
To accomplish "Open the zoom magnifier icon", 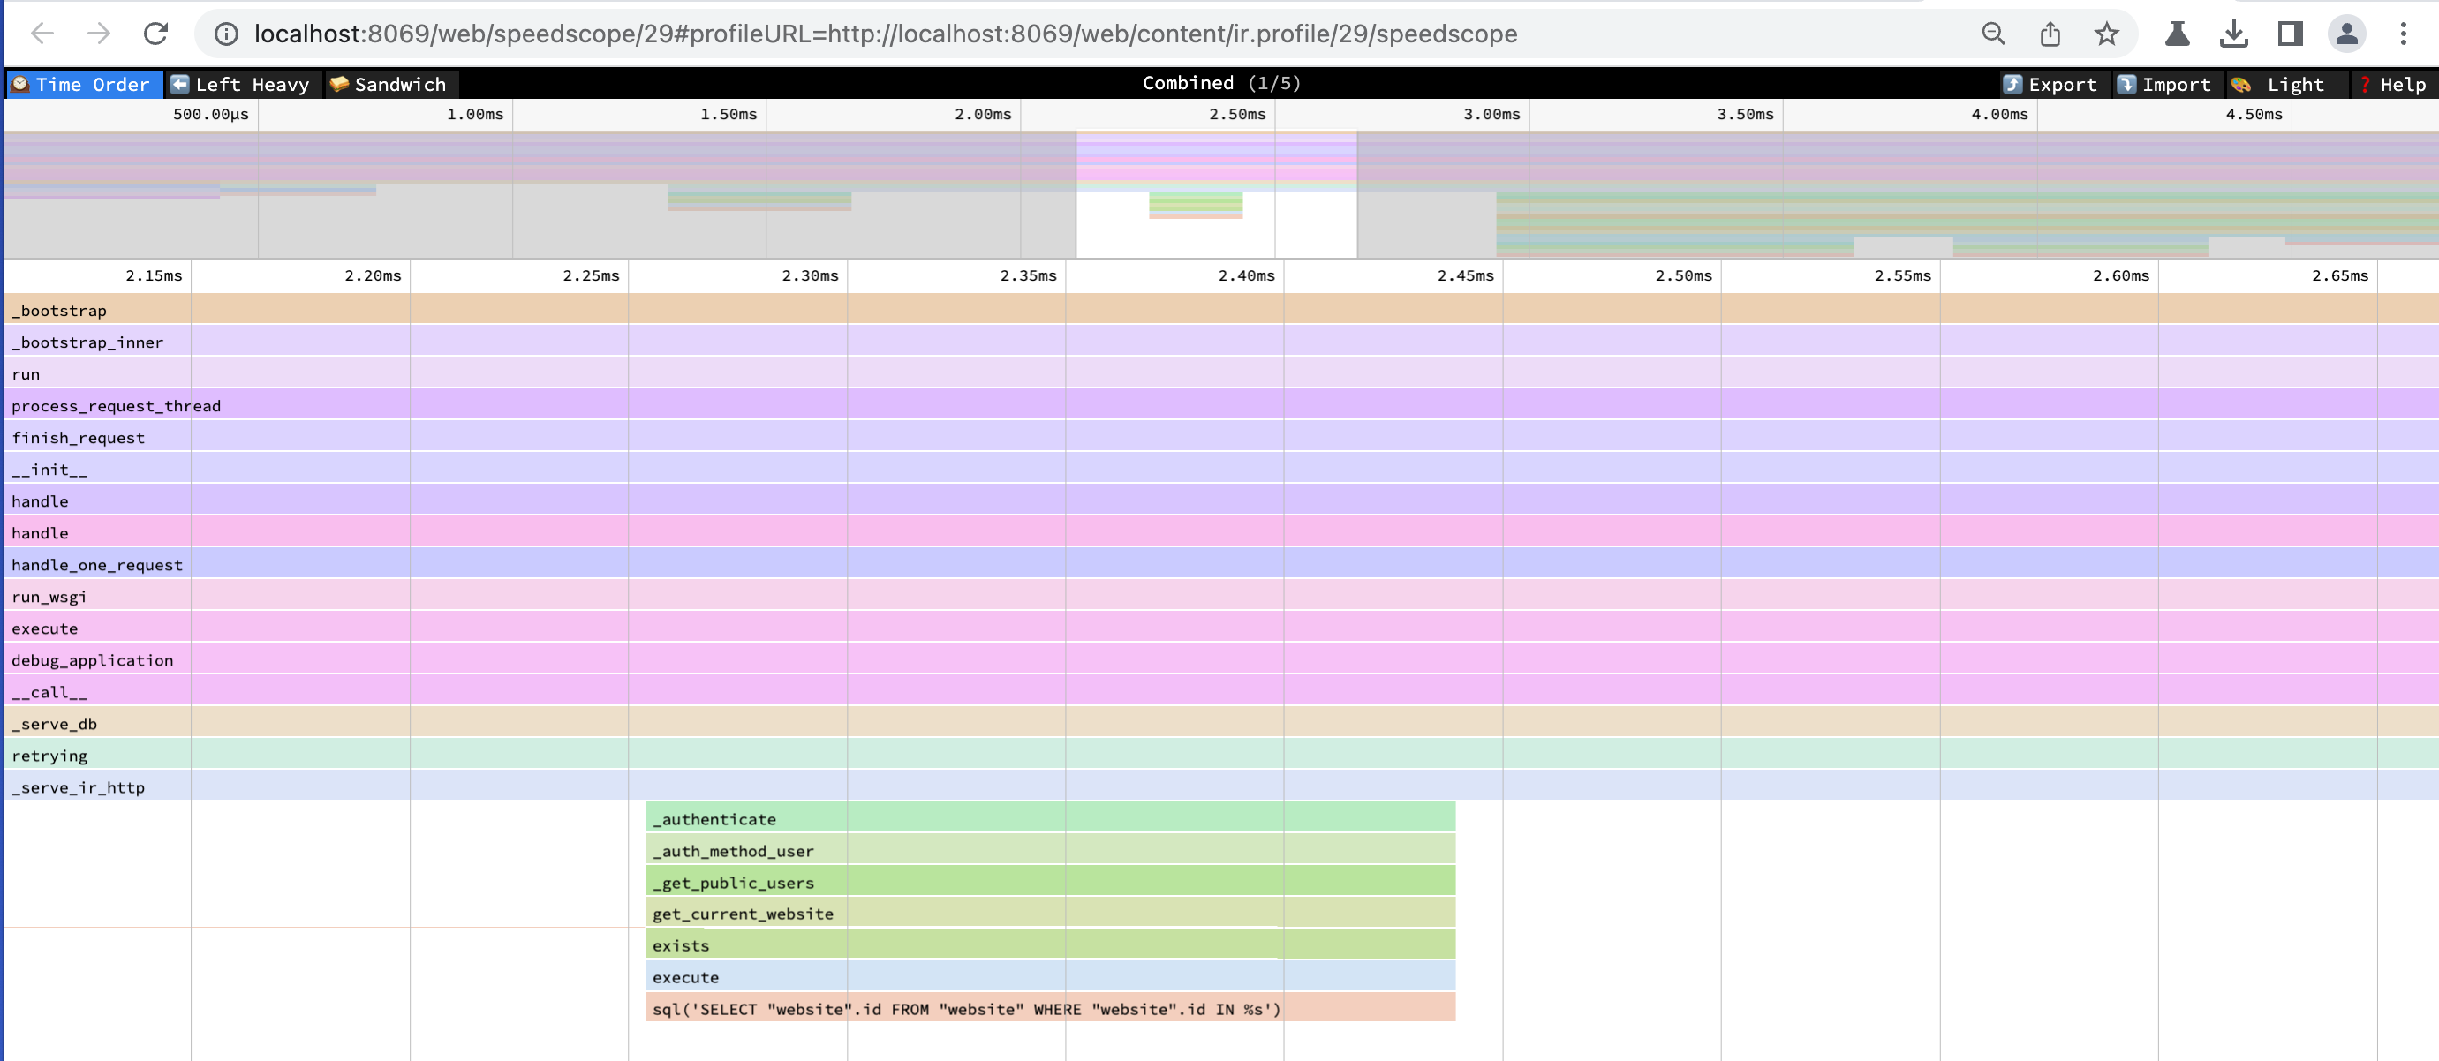I will [x=1993, y=34].
